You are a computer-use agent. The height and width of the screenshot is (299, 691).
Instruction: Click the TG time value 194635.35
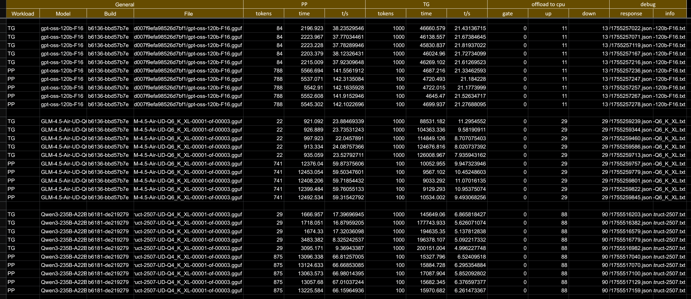pyautogui.click(x=426, y=231)
